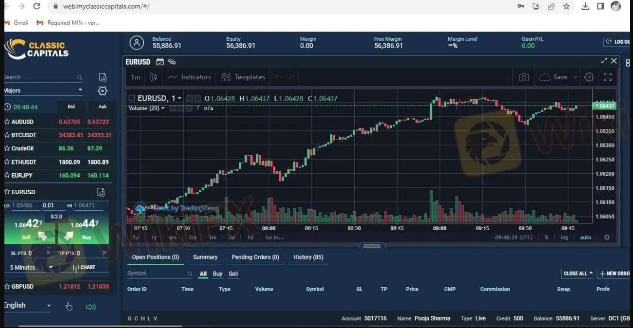This screenshot has width=633, height=328.
Task: Switch to the Summary tab
Action: (x=205, y=257)
